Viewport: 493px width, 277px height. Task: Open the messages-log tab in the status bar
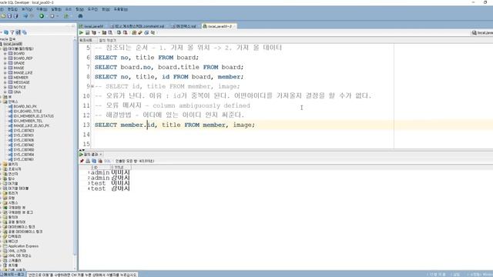(x=12, y=275)
